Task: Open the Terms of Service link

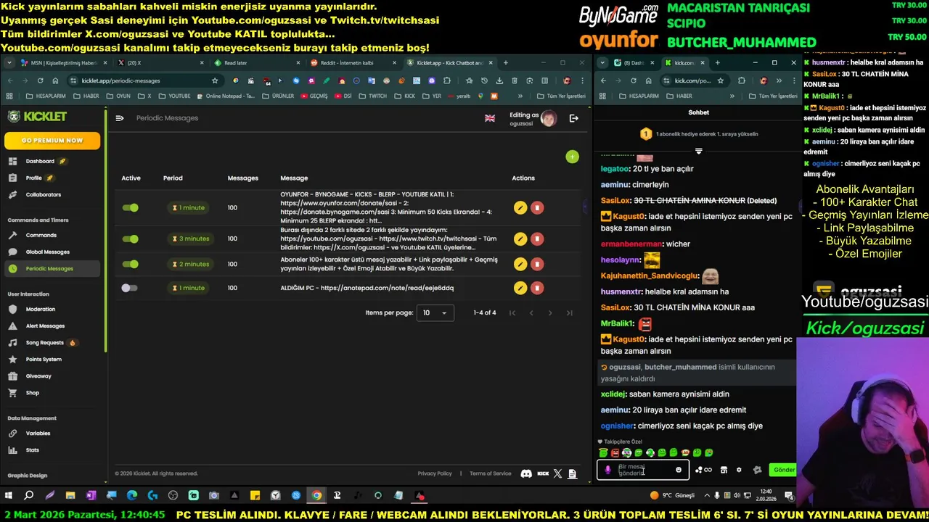Action: pyautogui.click(x=491, y=473)
